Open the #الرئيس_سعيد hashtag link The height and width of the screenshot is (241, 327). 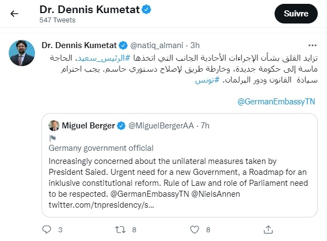104,58
